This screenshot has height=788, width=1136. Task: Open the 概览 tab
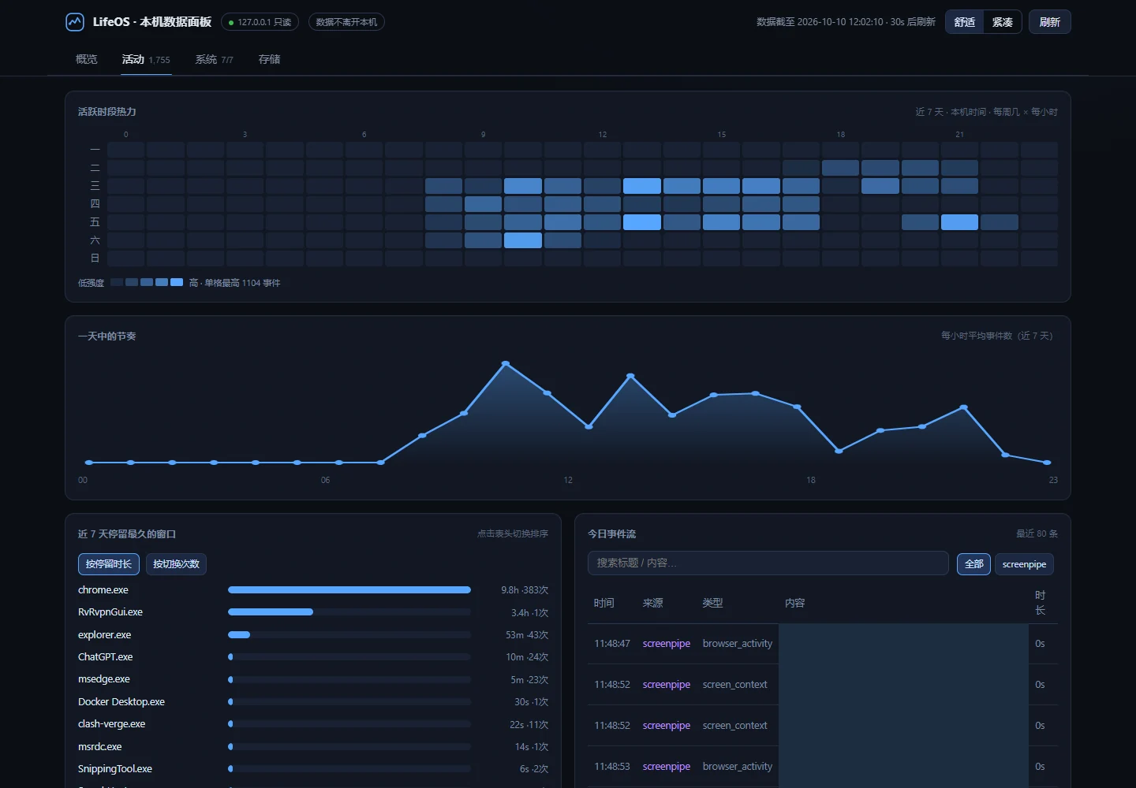pyautogui.click(x=87, y=59)
